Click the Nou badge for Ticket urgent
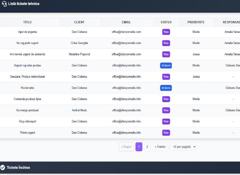Image resolution: width=240 pixels, height=175 pixels. pos(166,133)
